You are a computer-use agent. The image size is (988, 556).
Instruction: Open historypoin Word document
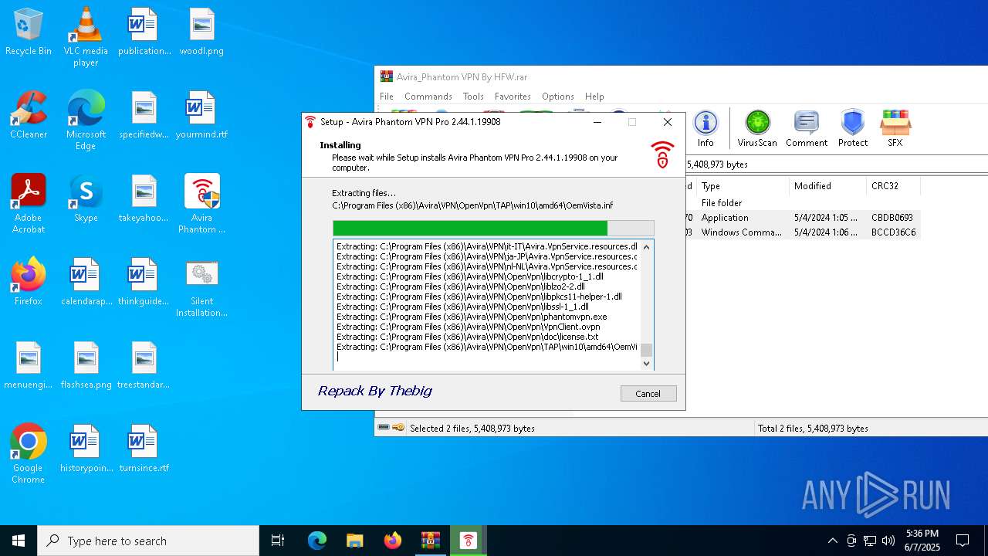(86, 449)
